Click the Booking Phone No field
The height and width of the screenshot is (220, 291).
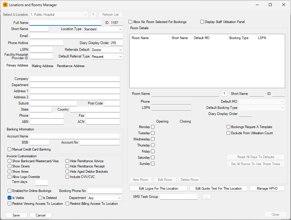pyautogui.click(x=105, y=191)
